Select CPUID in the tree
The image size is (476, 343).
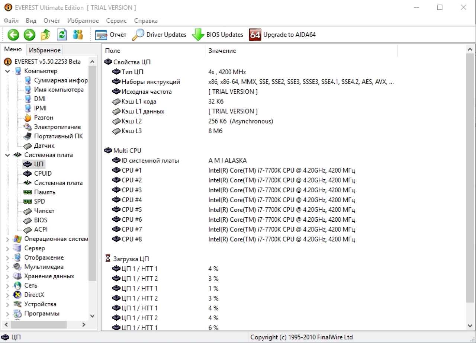pyautogui.click(x=43, y=173)
